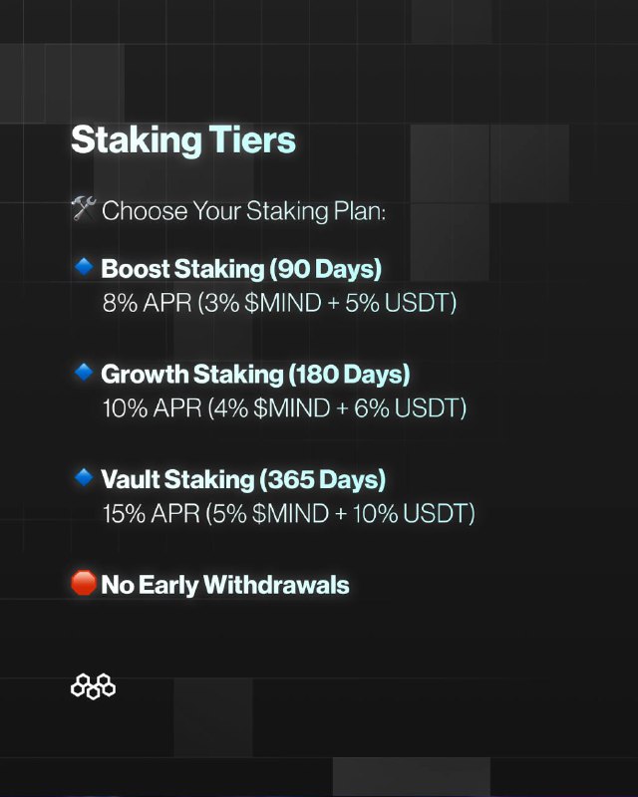
Task: Select Growth Staking (180 Days) title
Action: [255, 375]
